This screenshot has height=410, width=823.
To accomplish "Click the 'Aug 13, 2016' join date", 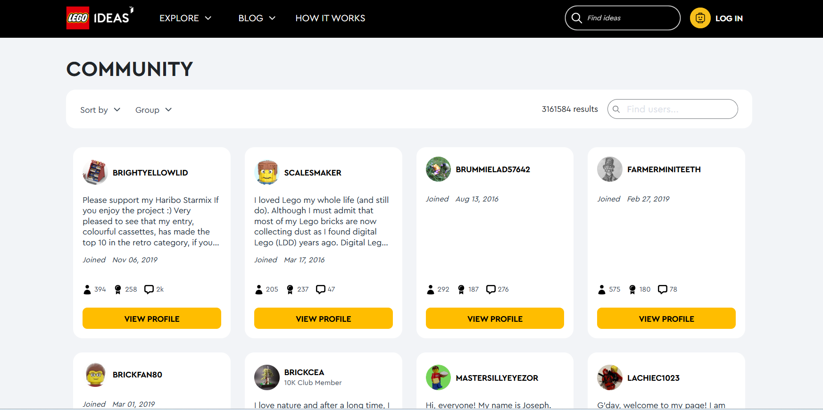I will [x=477, y=199].
